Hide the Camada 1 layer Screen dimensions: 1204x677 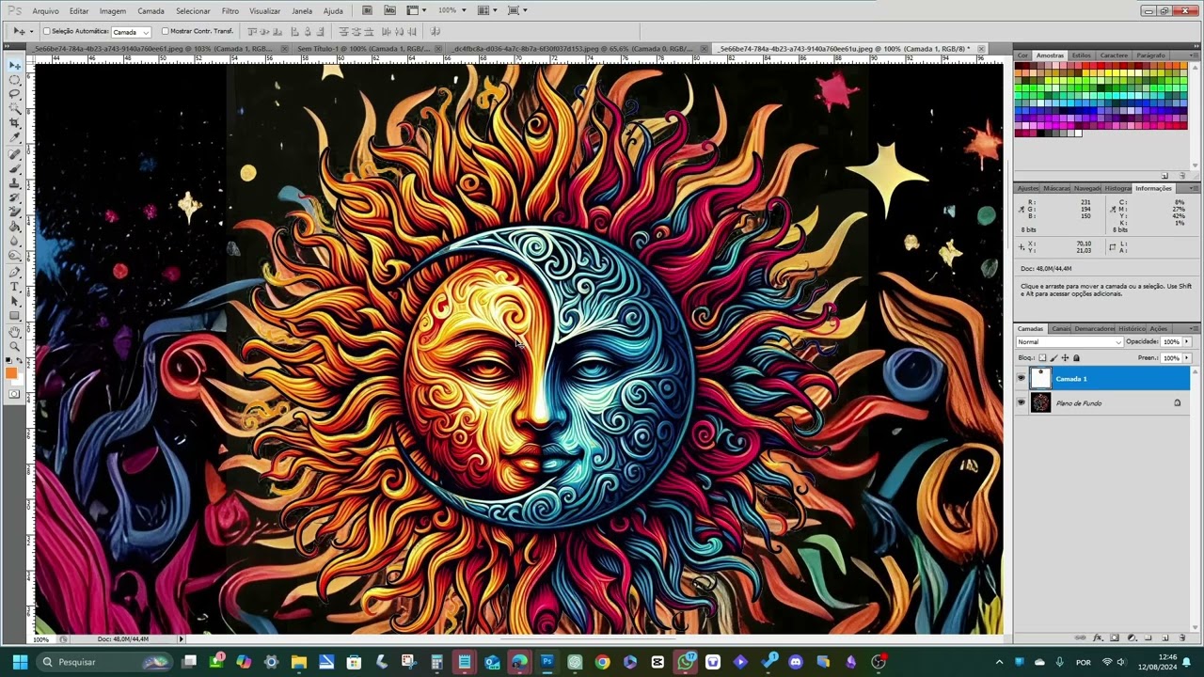pos(1021,378)
